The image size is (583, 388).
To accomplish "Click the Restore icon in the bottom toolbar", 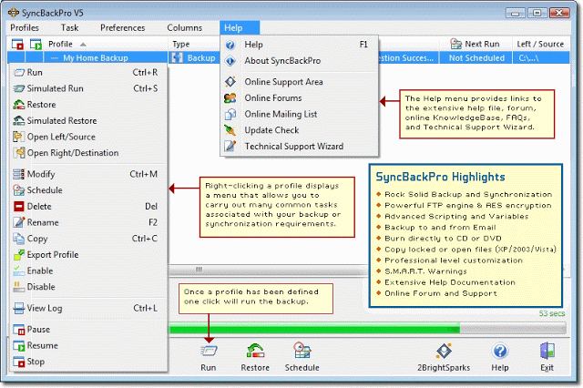I will (x=255, y=352).
